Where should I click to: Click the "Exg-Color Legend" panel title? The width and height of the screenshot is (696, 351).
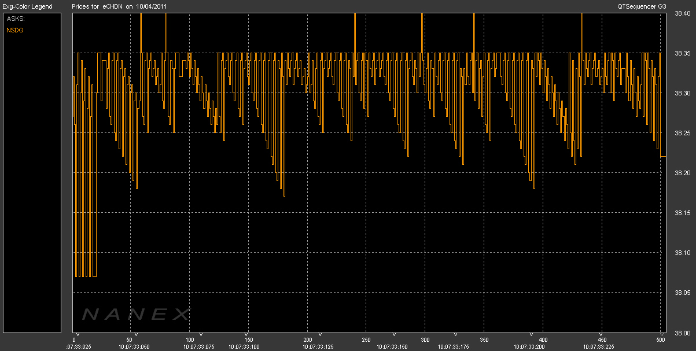[27, 6]
